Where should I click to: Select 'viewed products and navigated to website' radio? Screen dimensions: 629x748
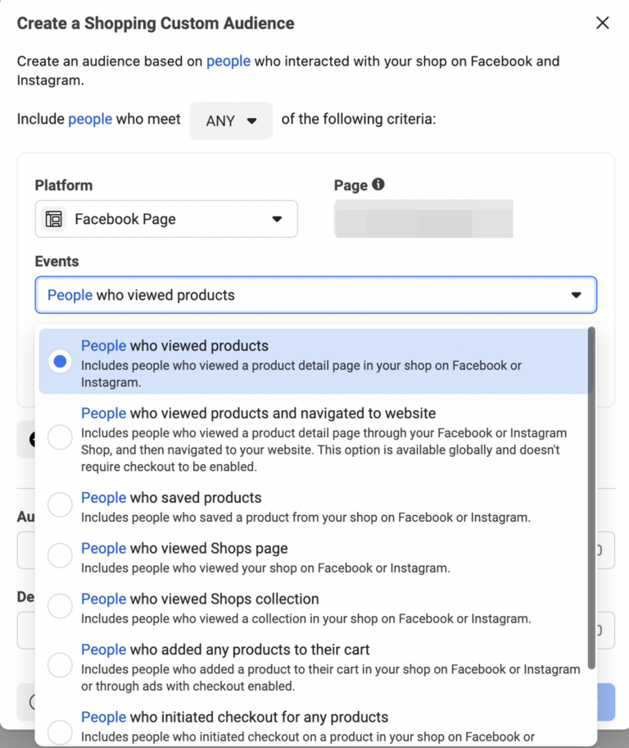click(60, 438)
